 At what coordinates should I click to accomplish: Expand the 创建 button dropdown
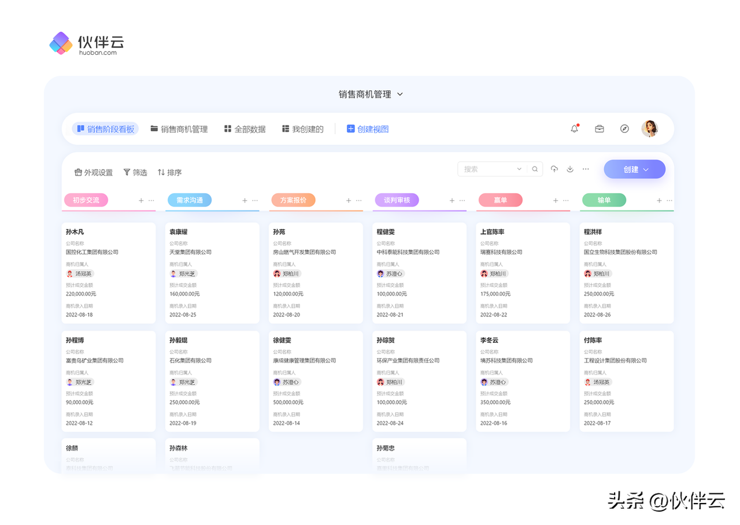click(646, 169)
